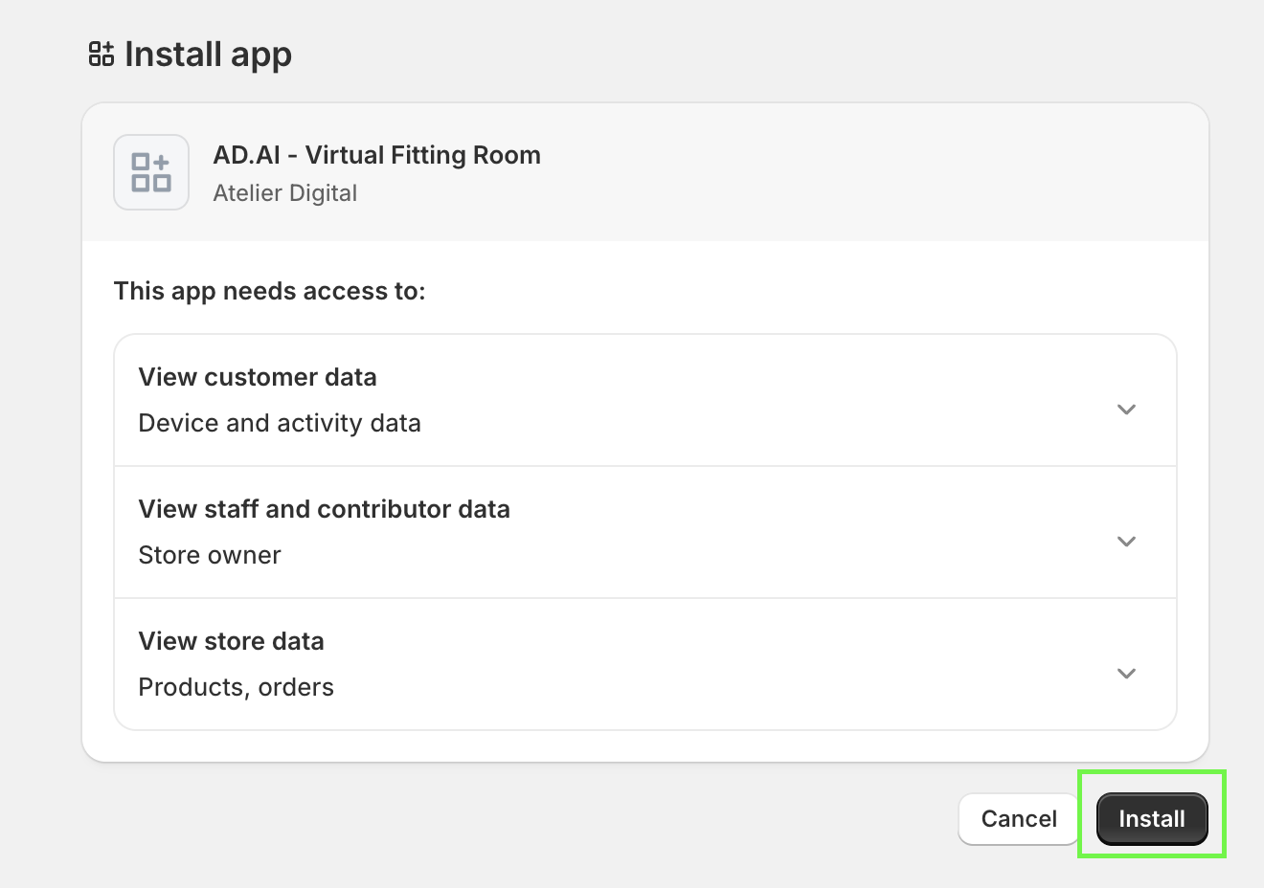The image size is (1264, 888).
Task: Click the 'Store owner' text
Action: pos(210,555)
